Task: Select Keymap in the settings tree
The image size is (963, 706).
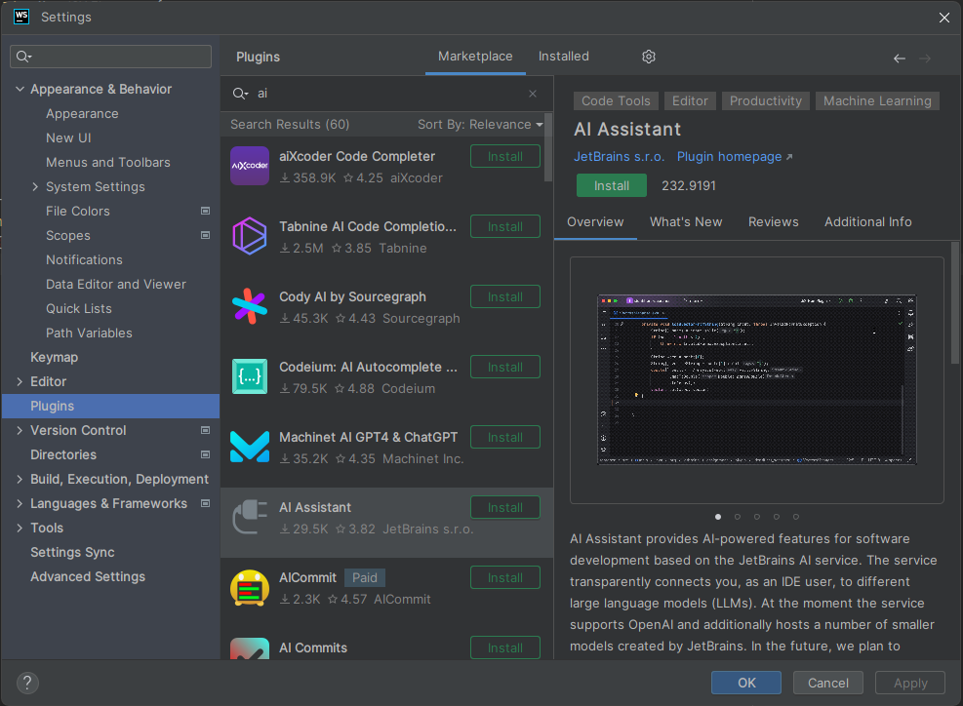Action: pyautogui.click(x=54, y=357)
